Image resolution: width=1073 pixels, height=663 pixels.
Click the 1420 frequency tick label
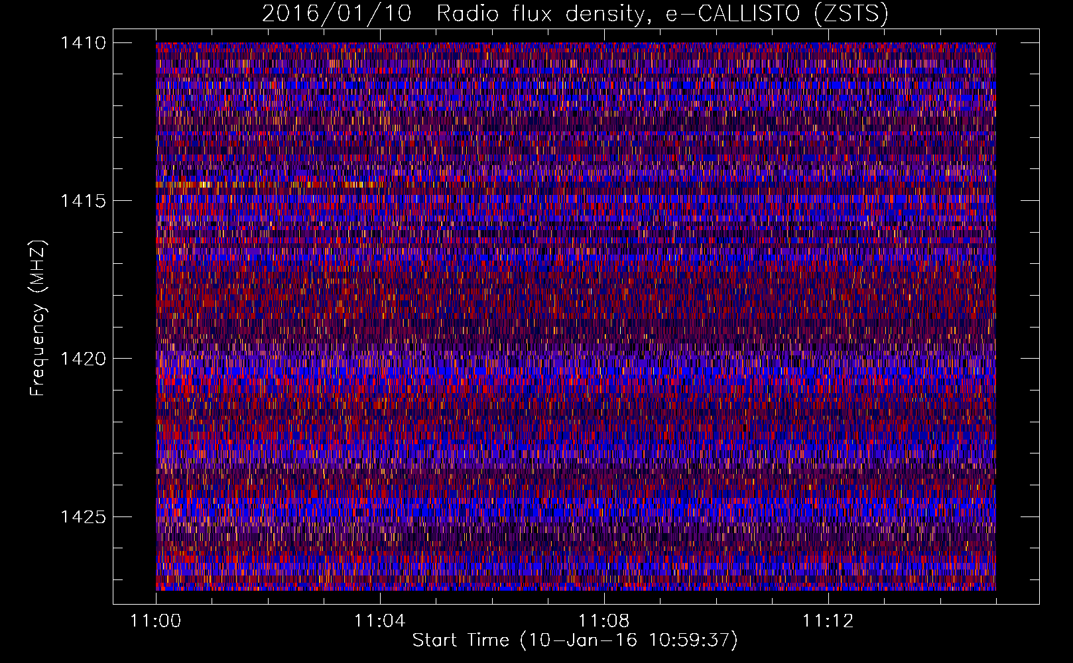pos(84,359)
